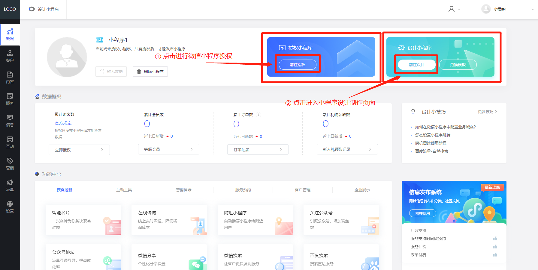The width and height of the screenshot is (538, 270).
Task: Open the 怎么设置小程序跳转 tip
Action: (x=433, y=135)
